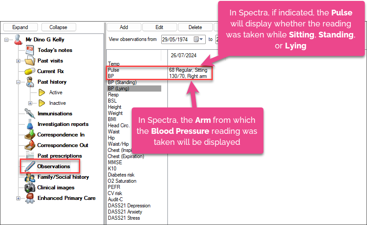Expand the Inactive history node
Screen dimensions: 367x225
coord(30,103)
